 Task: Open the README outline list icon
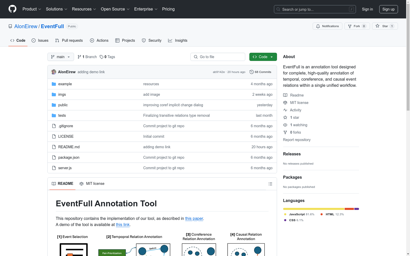pyautogui.click(x=270, y=184)
